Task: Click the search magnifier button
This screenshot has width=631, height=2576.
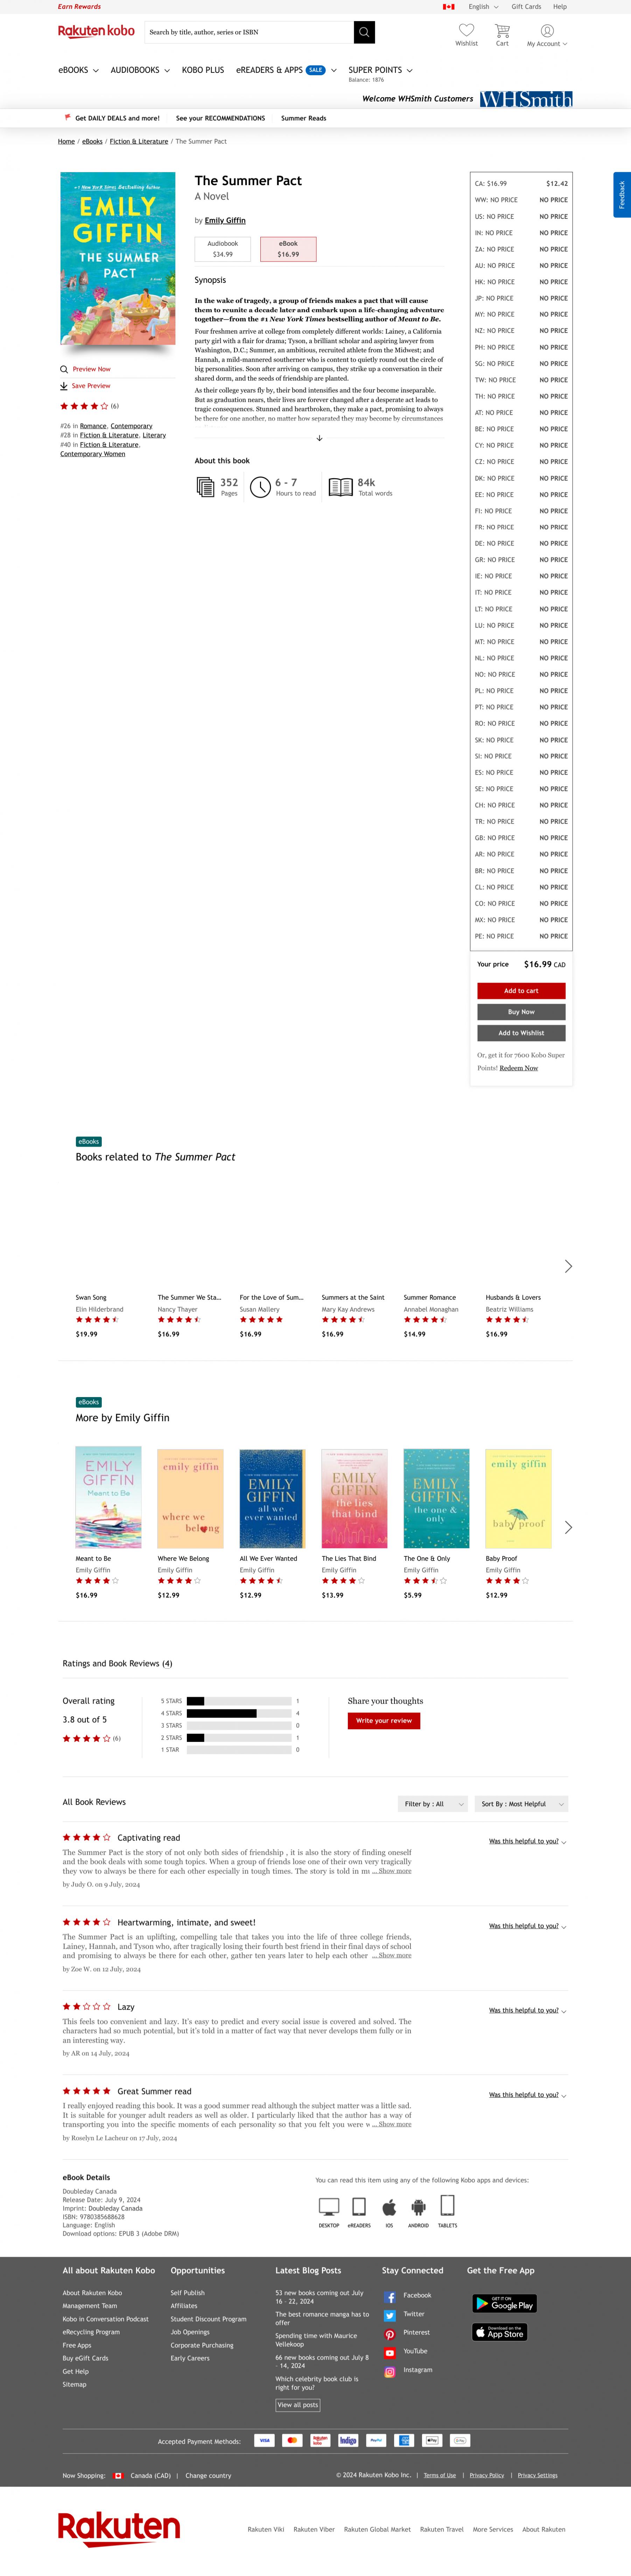Action: [x=364, y=32]
